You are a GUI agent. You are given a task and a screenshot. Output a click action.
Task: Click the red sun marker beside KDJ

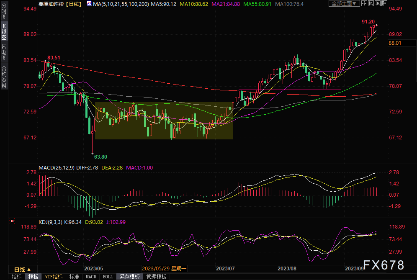[x=12, y=221]
